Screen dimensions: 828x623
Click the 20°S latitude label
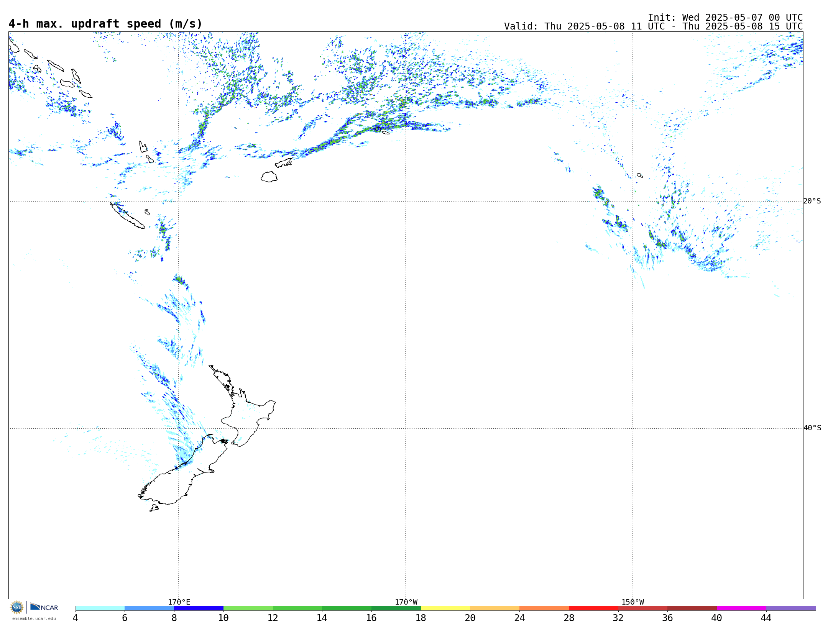click(812, 201)
